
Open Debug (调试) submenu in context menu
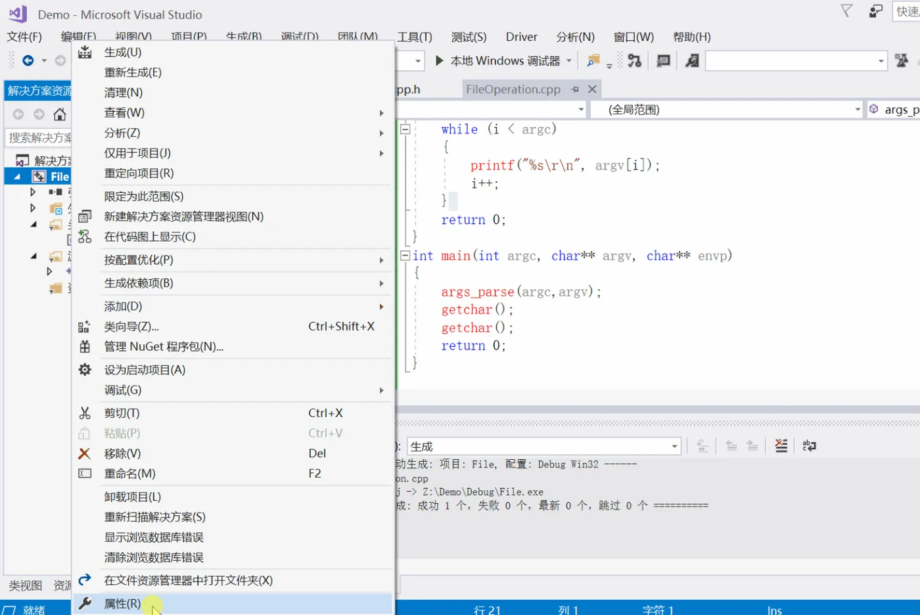233,390
